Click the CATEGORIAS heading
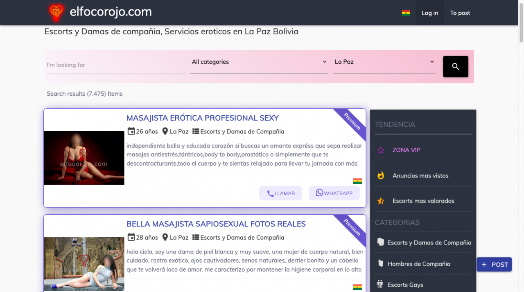The image size is (524, 292). click(397, 222)
